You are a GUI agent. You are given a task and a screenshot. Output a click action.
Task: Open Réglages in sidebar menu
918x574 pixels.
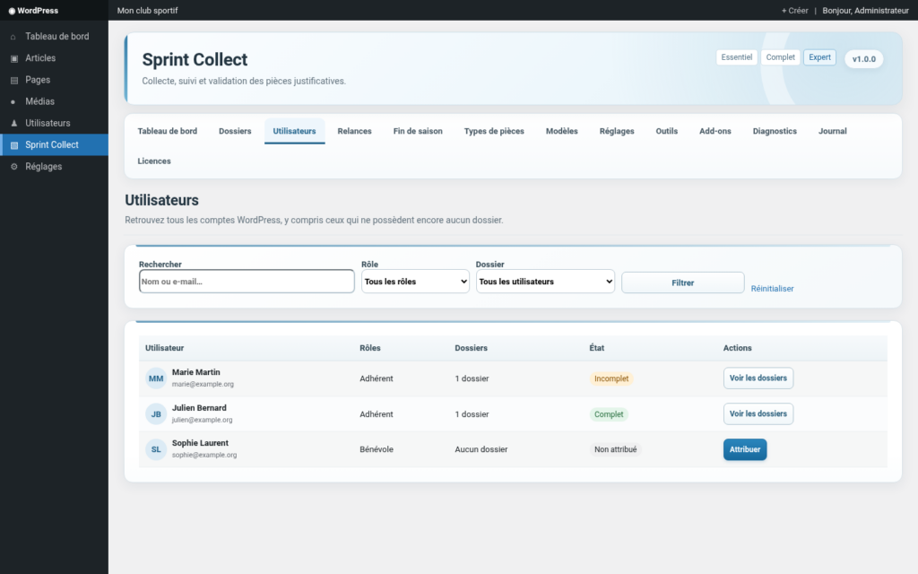pos(54,166)
